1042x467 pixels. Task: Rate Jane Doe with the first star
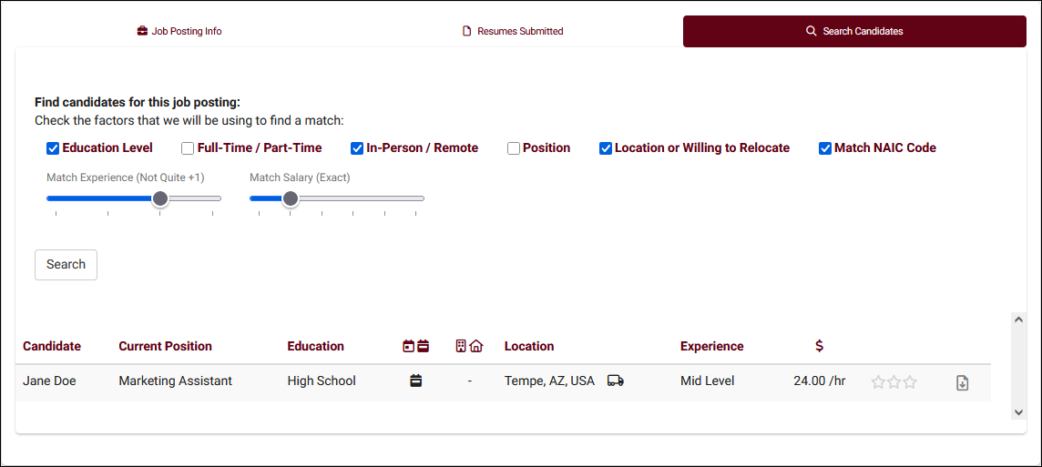[x=878, y=382]
